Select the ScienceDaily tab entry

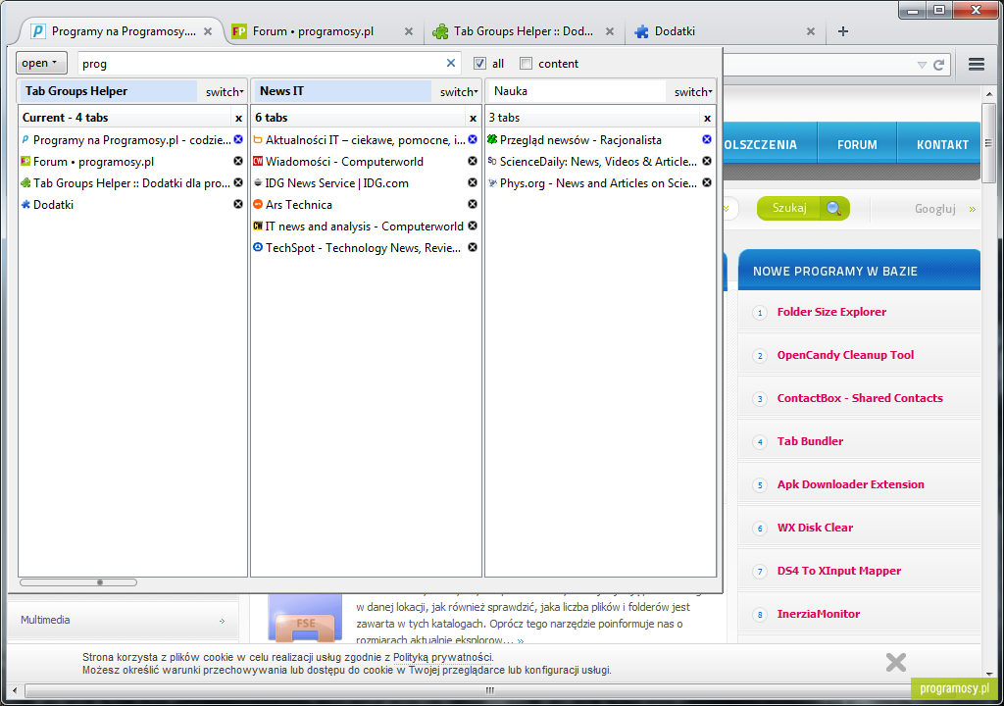[x=598, y=162]
